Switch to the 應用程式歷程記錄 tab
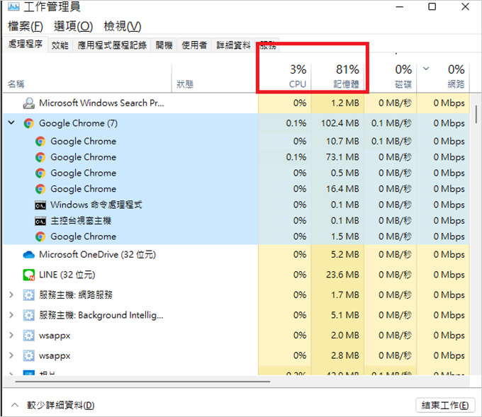 tap(112, 45)
